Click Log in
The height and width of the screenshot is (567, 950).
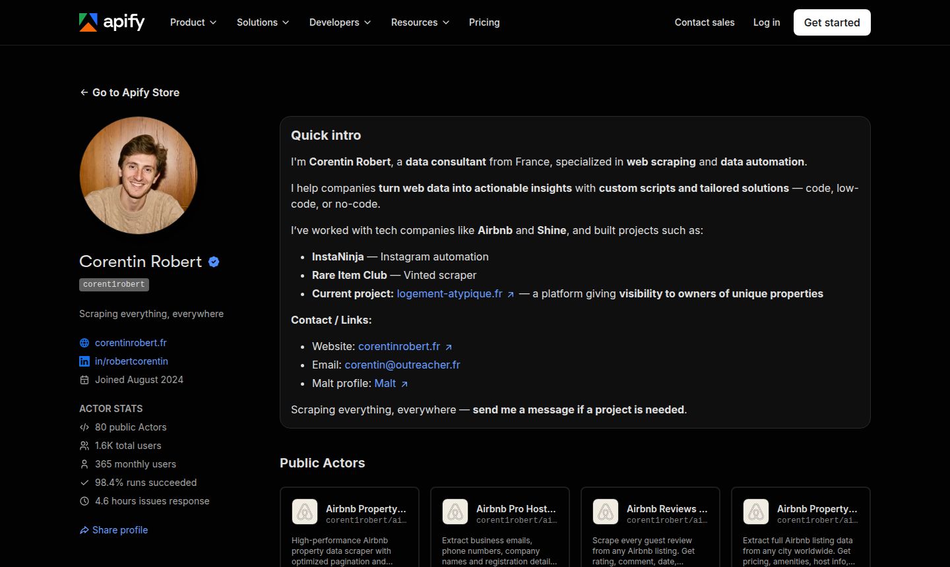[x=767, y=22]
